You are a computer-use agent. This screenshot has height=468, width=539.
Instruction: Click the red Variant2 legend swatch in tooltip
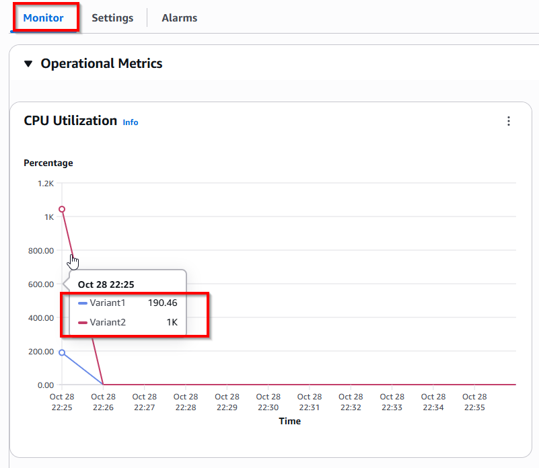(83, 323)
